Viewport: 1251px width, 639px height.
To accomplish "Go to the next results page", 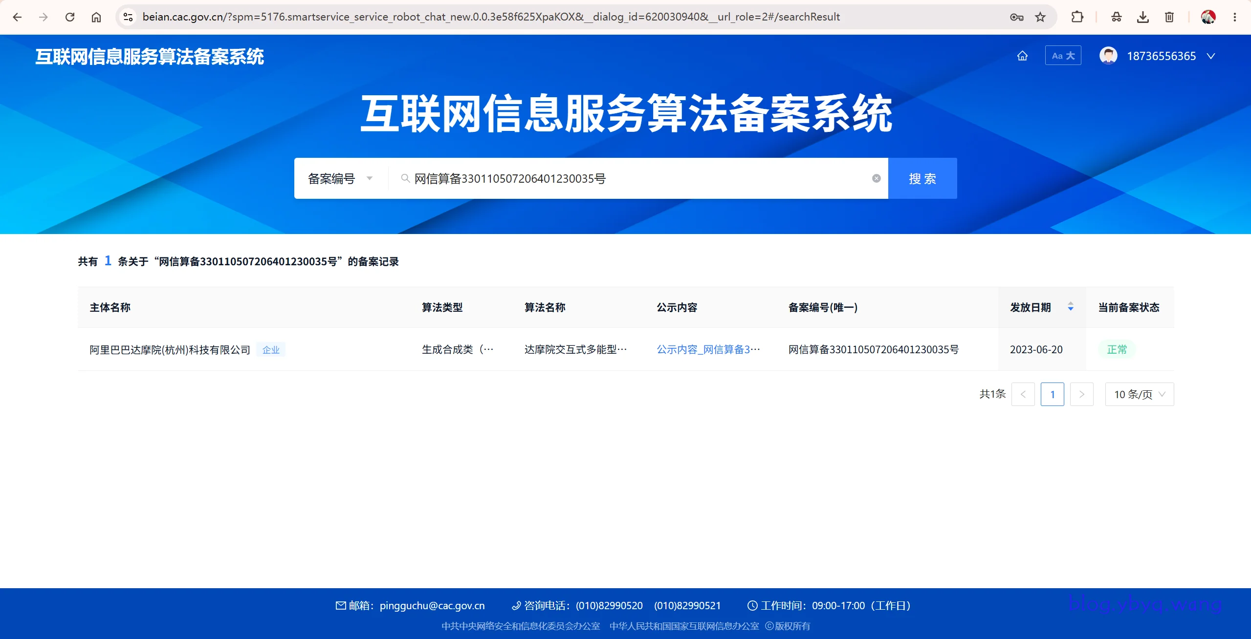I will (x=1082, y=394).
